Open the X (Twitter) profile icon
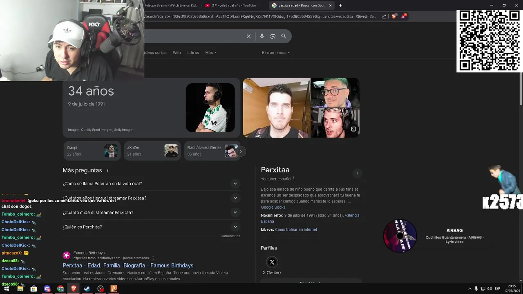The height and width of the screenshot is (294, 523). tap(272, 262)
